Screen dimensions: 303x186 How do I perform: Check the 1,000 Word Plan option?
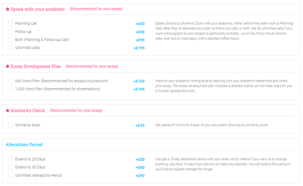click(10, 89)
